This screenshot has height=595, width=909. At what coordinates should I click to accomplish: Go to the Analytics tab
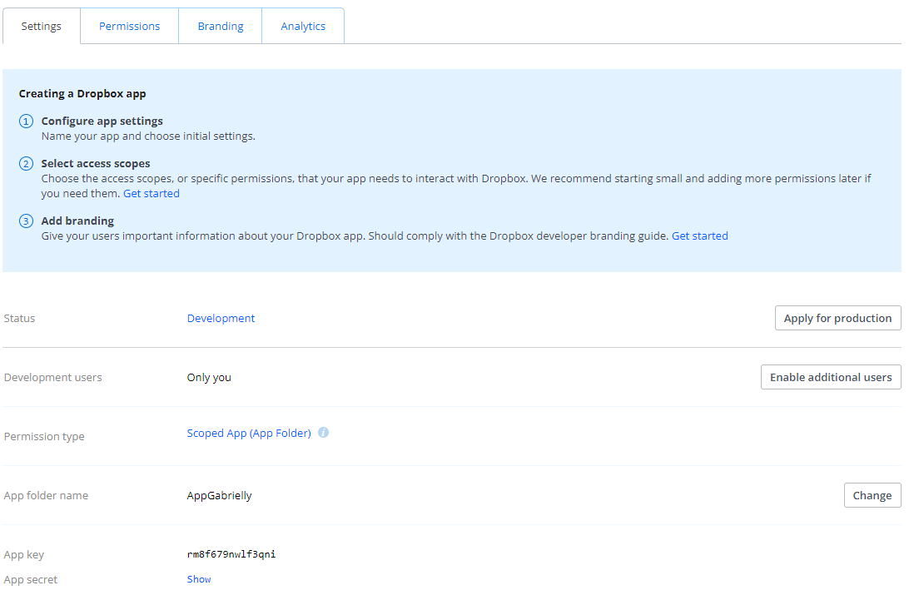tap(303, 26)
